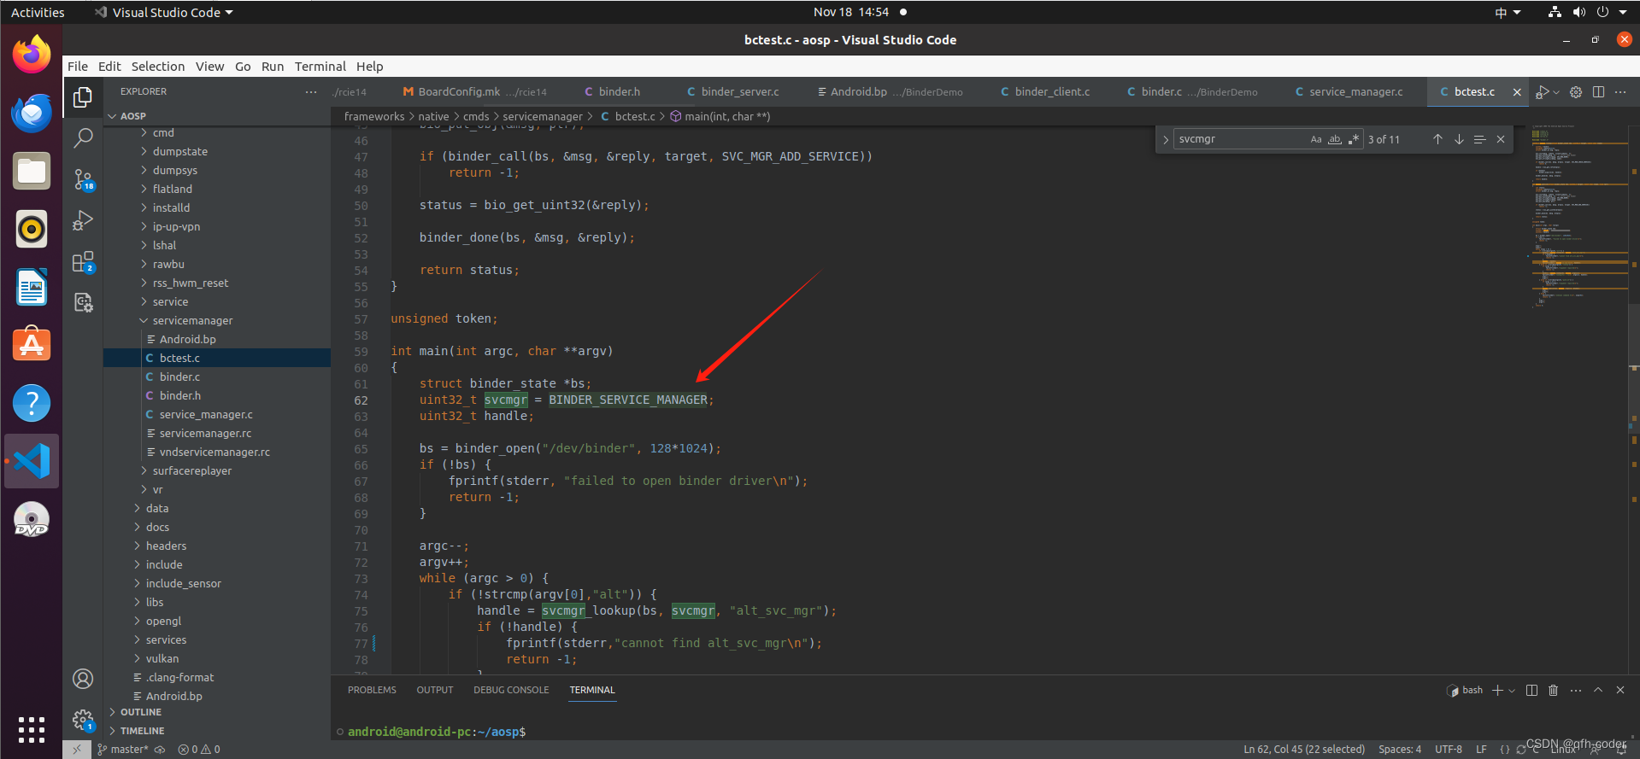This screenshot has width=1640, height=759.
Task: Open the Extensions view
Action: (83, 261)
